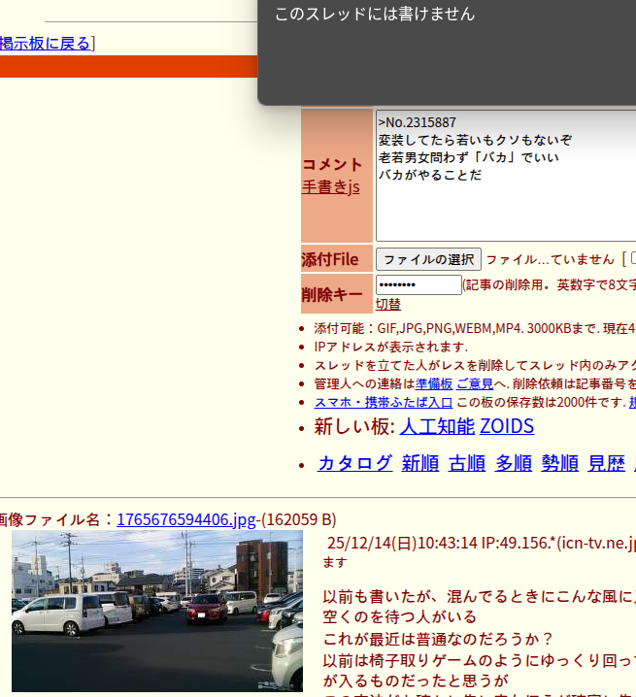Open スマホ・携帯ふたば入口 link
The image size is (636, 697).
point(383,402)
